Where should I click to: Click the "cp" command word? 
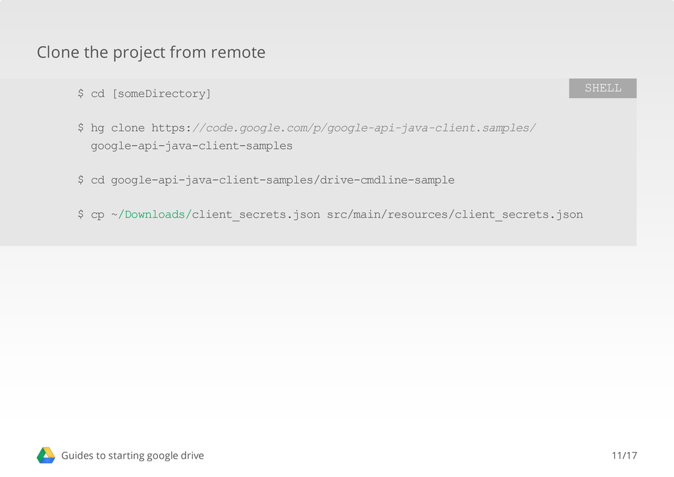click(97, 215)
